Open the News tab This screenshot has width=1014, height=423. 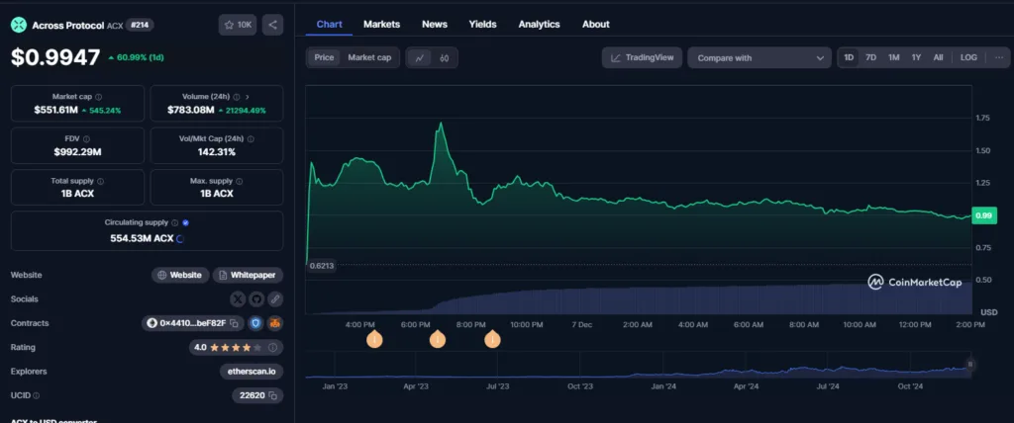click(x=435, y=24)
